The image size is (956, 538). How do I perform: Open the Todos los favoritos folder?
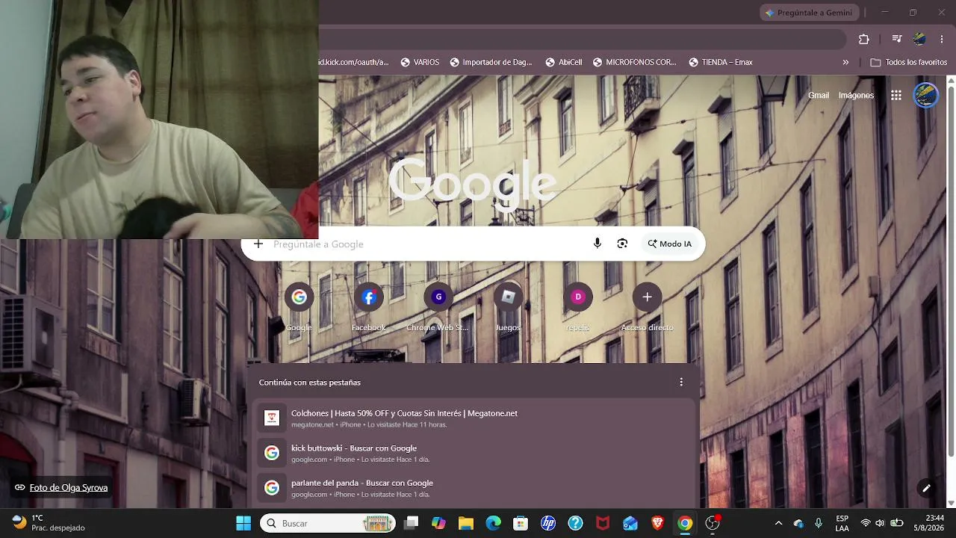tap(909, 63)
